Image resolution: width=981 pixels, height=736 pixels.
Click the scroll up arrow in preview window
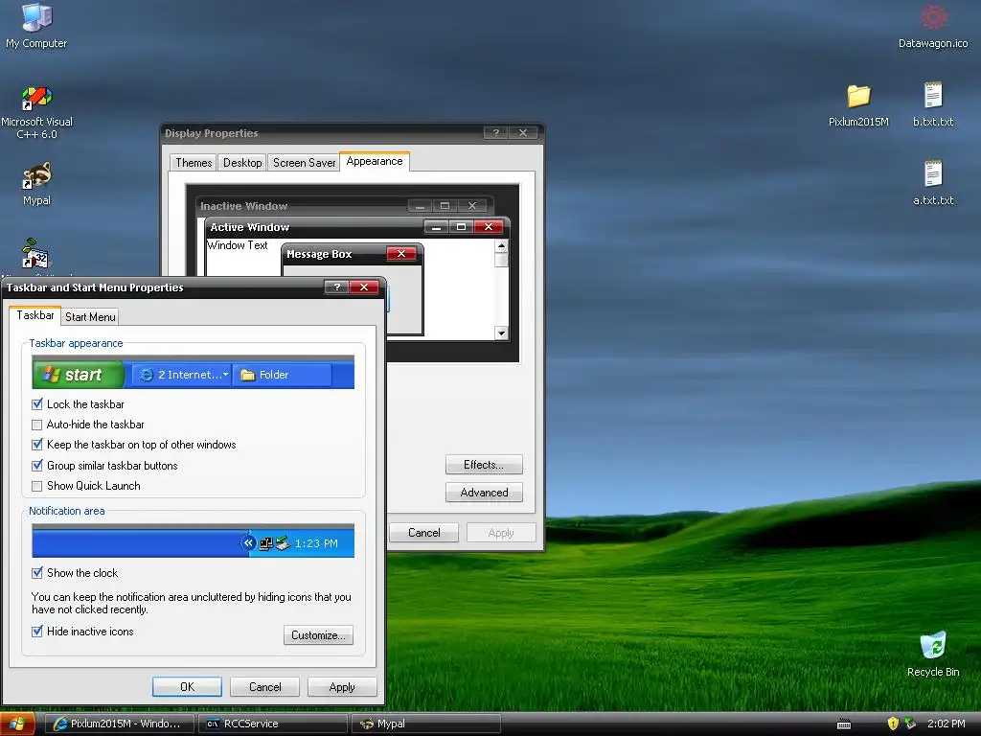(501, 246)
